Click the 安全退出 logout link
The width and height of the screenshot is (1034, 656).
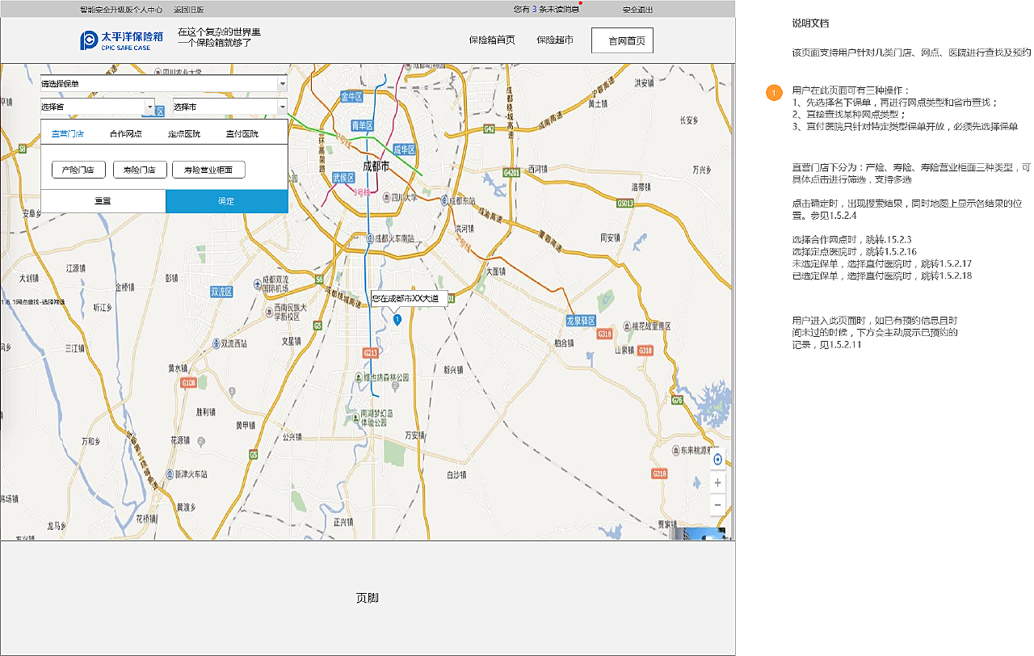click(637, 10)
